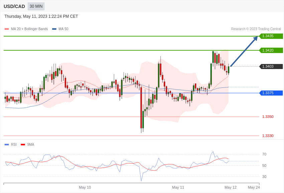Click the RSI 70 level label
The image size is (284, 193).
(264, 154)
